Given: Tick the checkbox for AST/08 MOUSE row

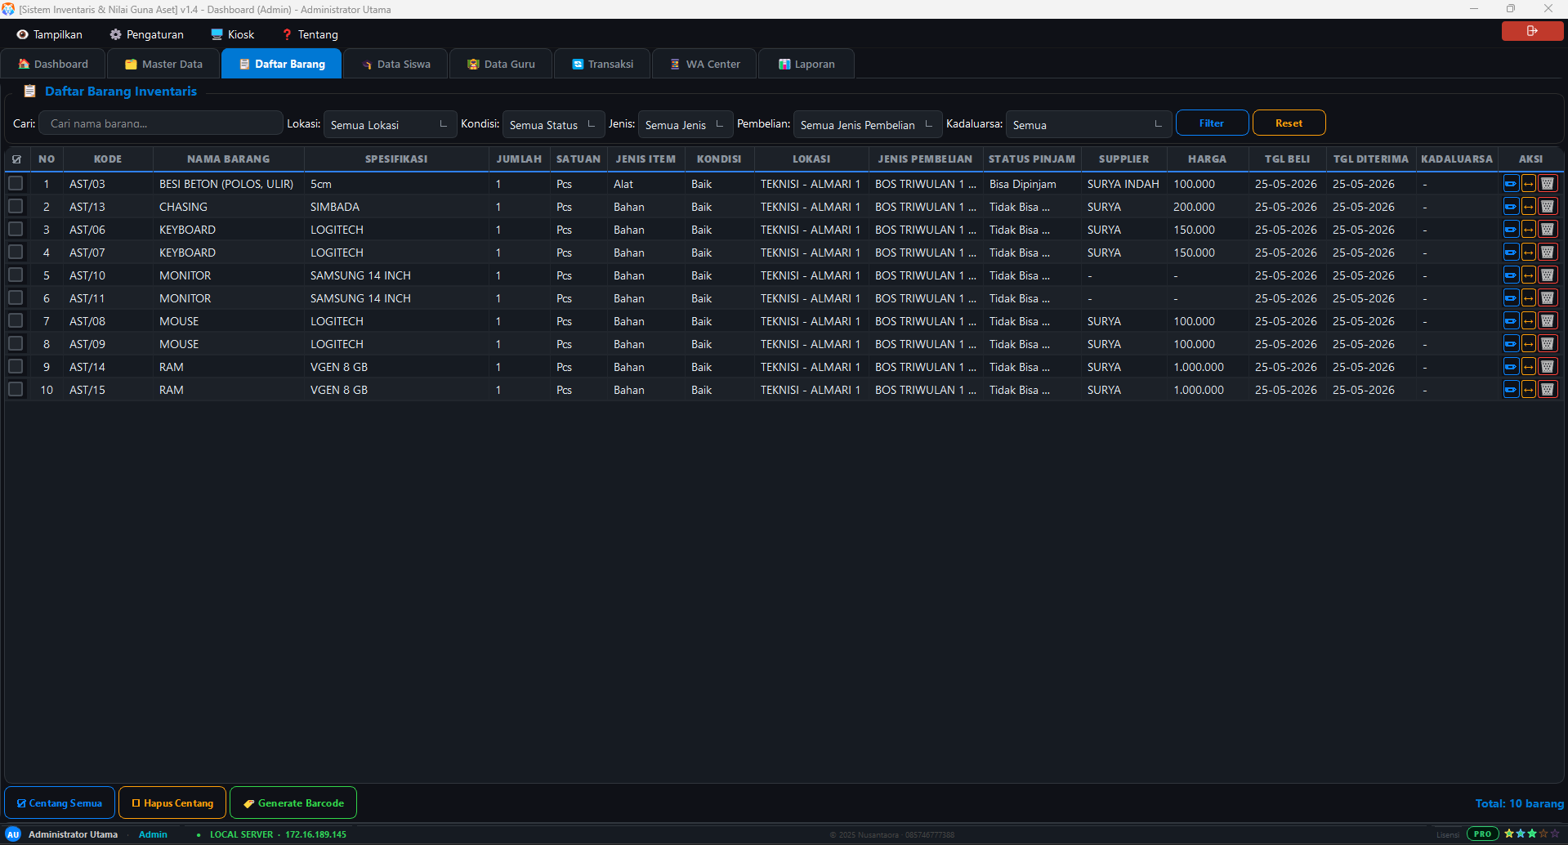Looking at the screenshot, I should coord(16,320).
